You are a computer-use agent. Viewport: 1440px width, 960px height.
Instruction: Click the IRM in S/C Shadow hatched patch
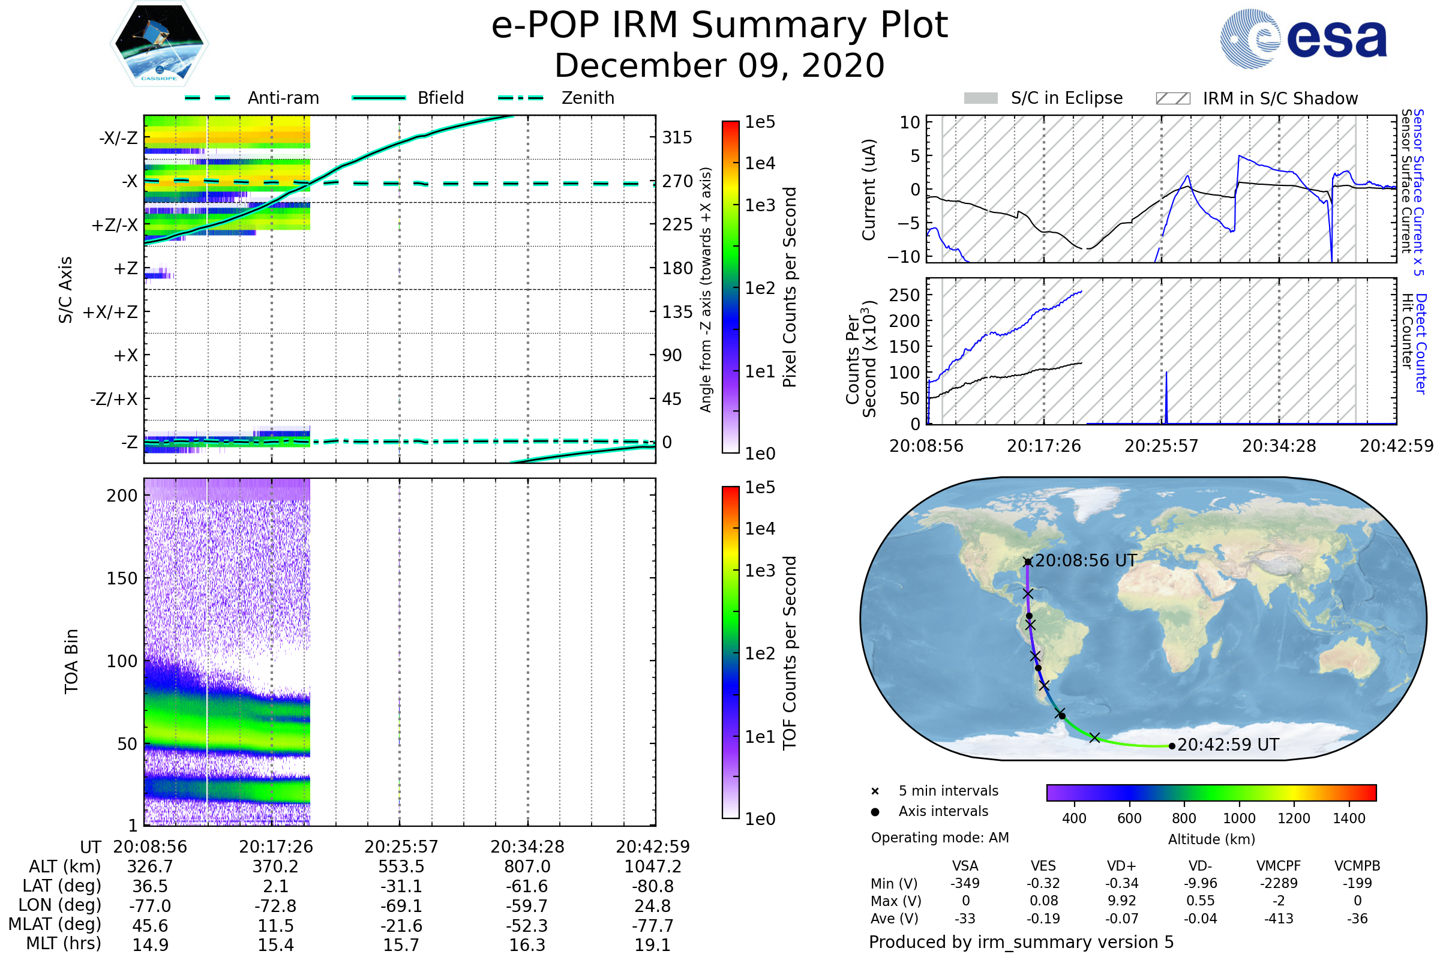1172,98
